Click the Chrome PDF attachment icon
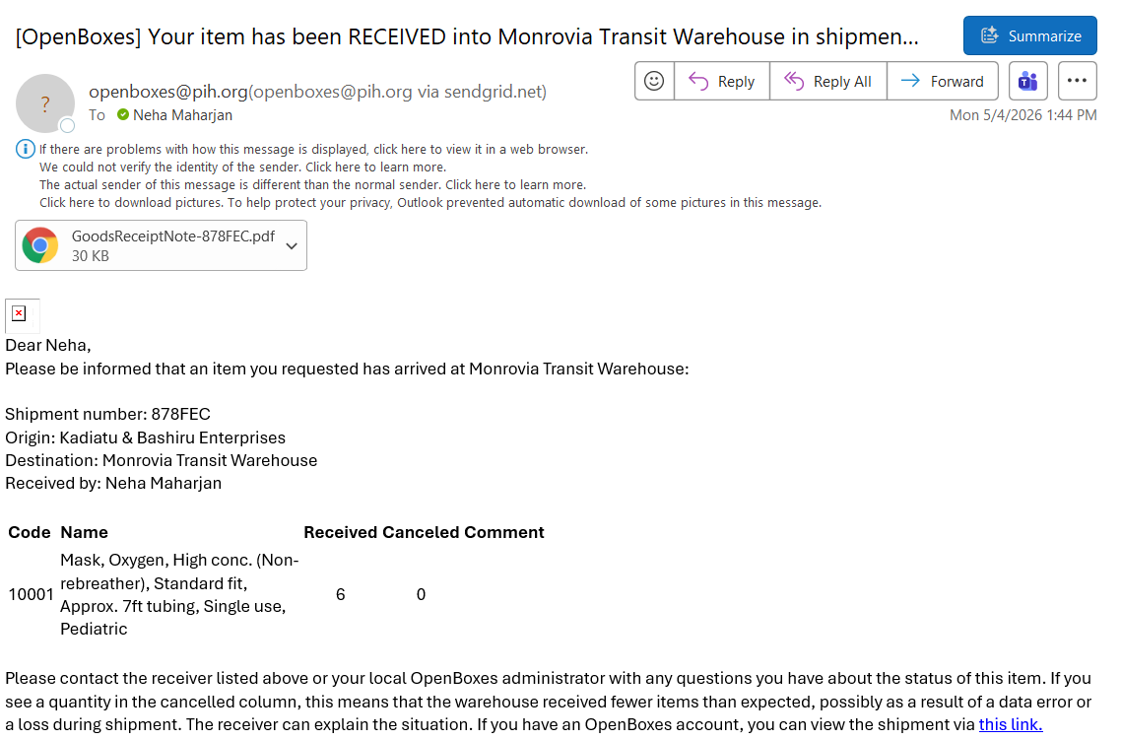The height and width of the screenshot is (740, 1121). click(x=40, y=245)
